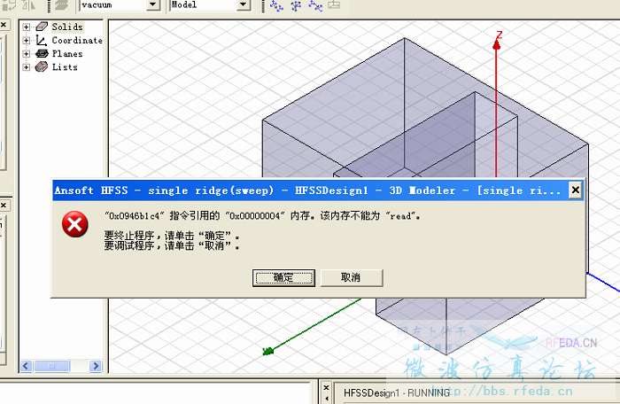Click the first relative coordinate system toolbar icon
Image resolution: width=620 pixels, height=404 pixels.
(276, 5)
